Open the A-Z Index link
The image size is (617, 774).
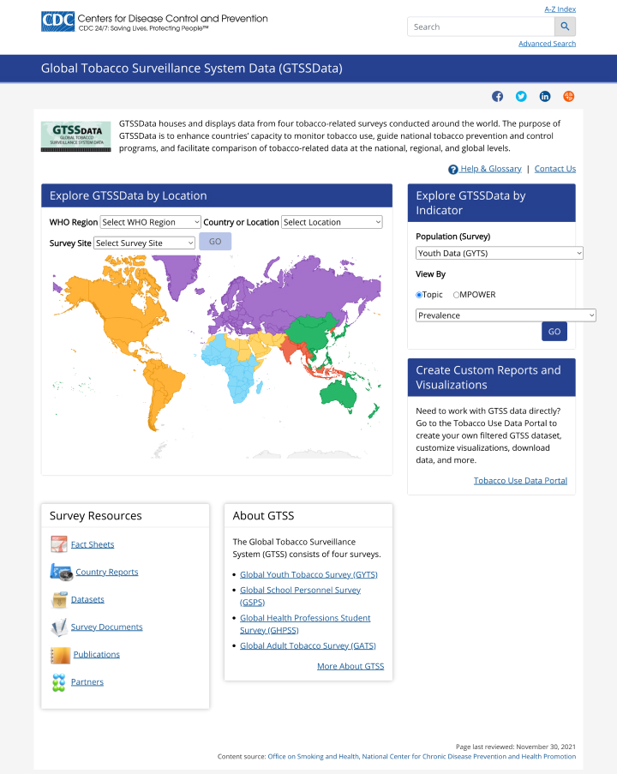[560, 9]
